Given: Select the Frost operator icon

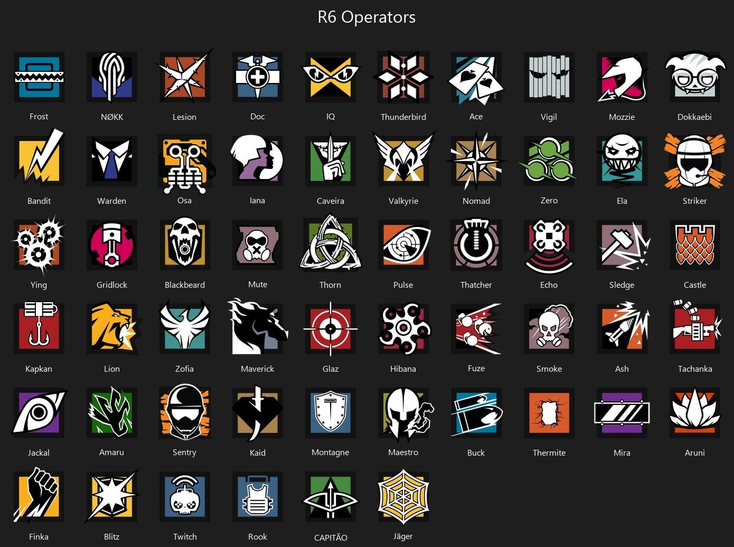Looking at the screenshot, I should [39, 77].
